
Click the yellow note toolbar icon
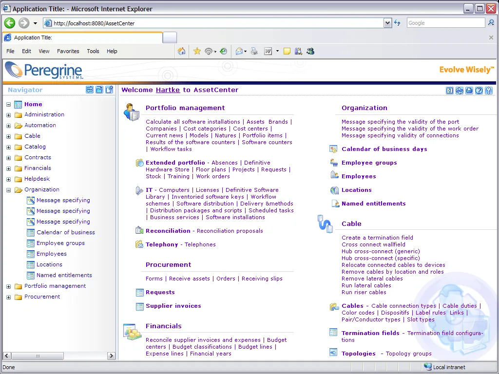(287, 51)
